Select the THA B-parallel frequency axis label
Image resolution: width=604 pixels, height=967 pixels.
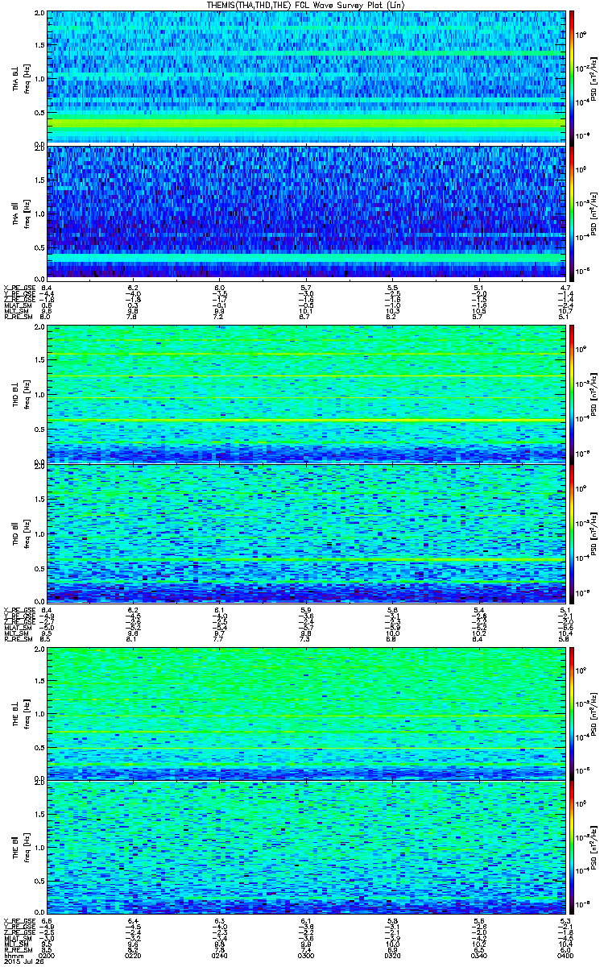pyautogui.click(x=20, y=214)
